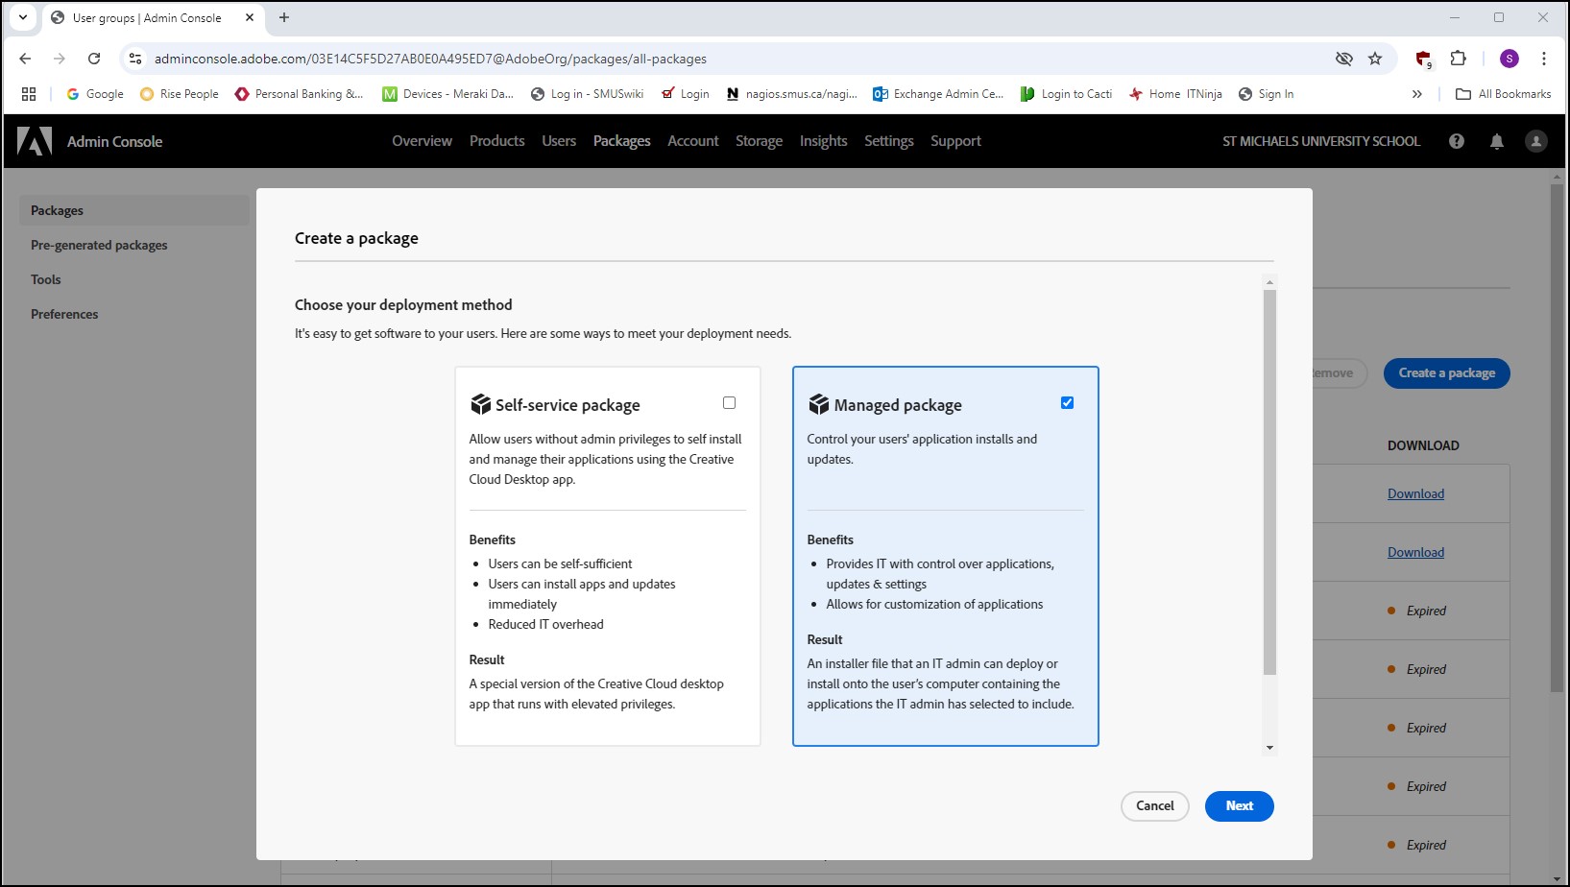
Task: Click the page vertical scrollbar
Action: [x=1558, y=437]
